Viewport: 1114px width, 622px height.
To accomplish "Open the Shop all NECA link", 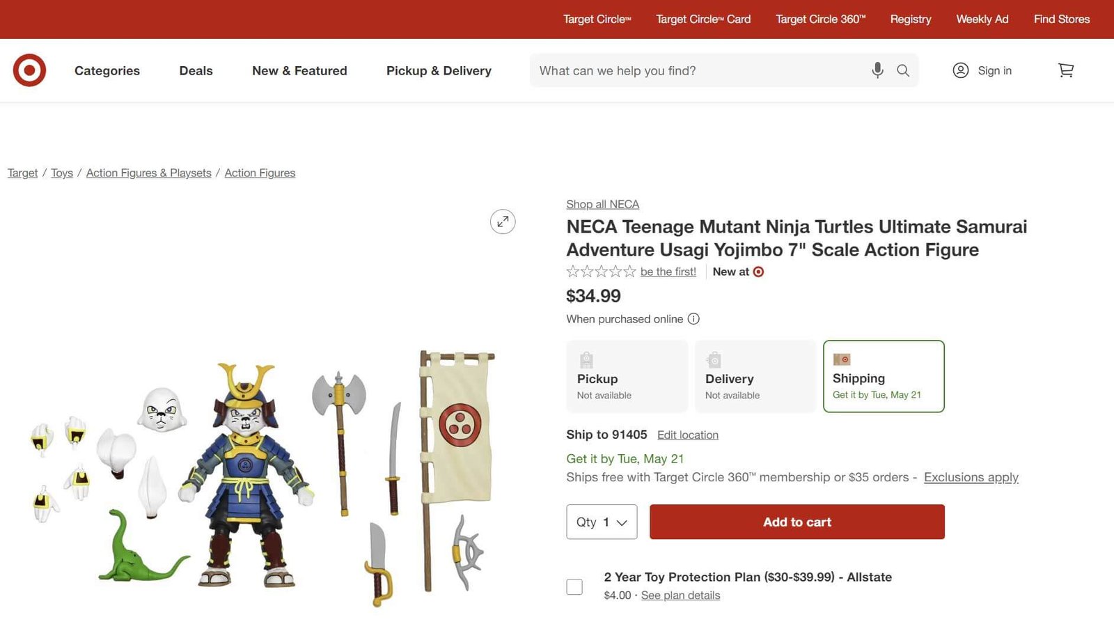I will (602, 203).
